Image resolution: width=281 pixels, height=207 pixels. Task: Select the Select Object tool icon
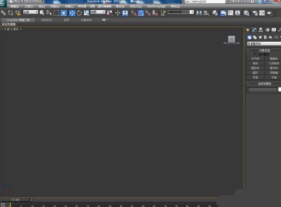click(x=42, y=13)
